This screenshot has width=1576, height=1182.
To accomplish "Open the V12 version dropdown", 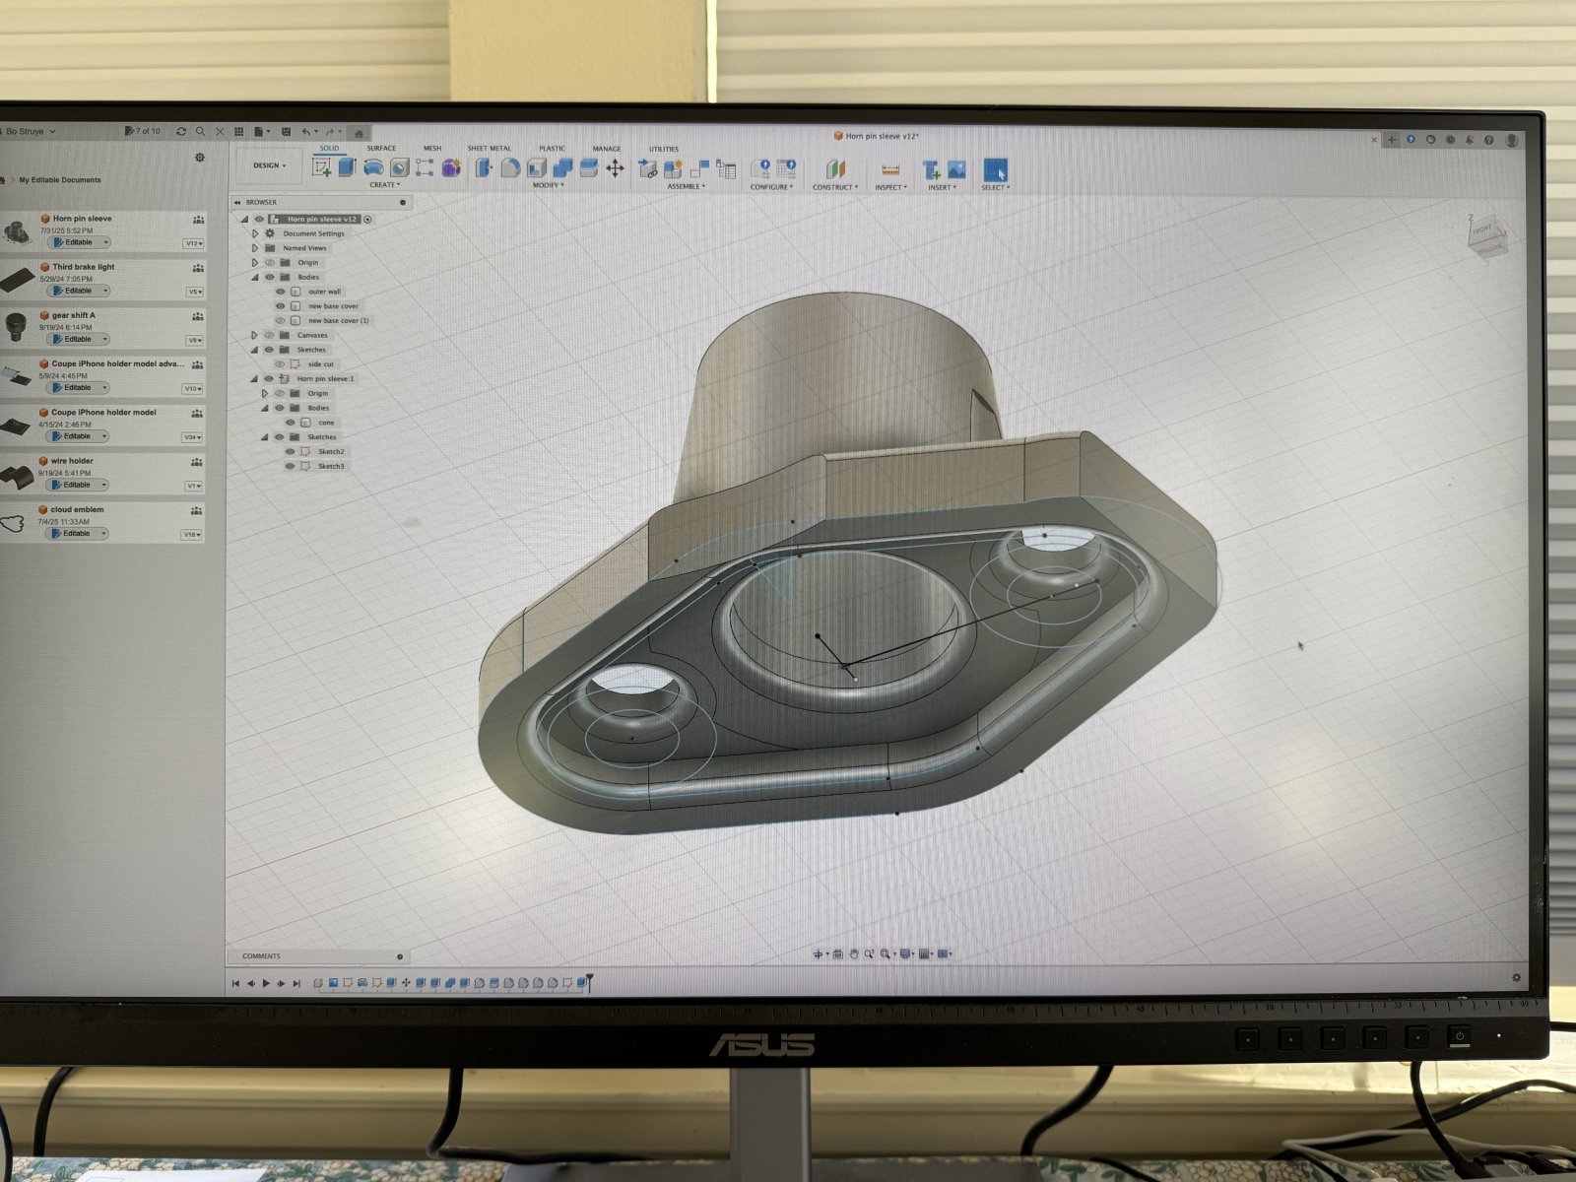I will [193, 243].
